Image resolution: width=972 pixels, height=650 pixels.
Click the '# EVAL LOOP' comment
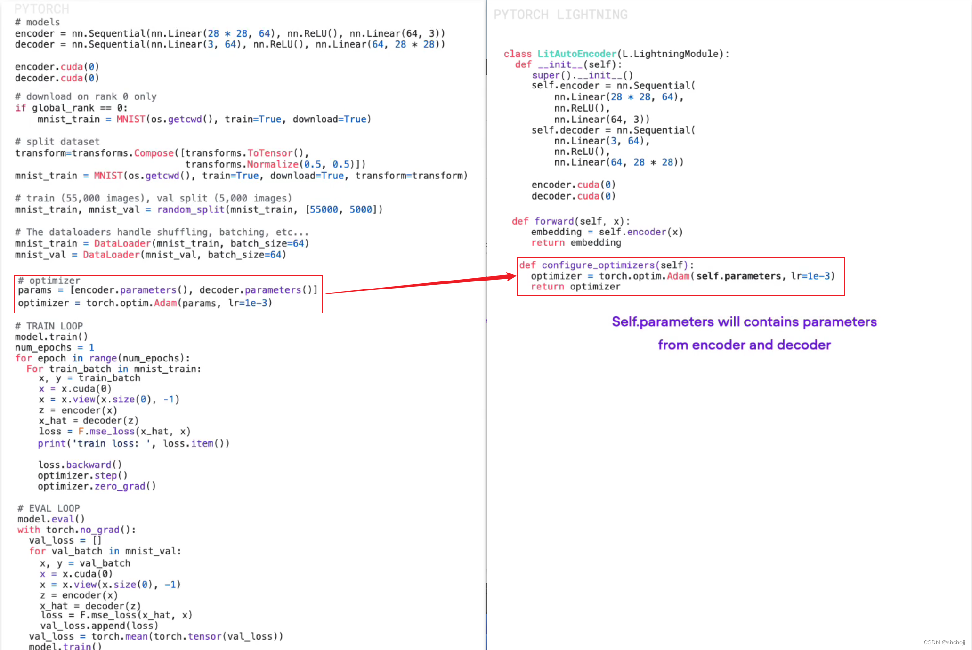[x=49, y=508]
